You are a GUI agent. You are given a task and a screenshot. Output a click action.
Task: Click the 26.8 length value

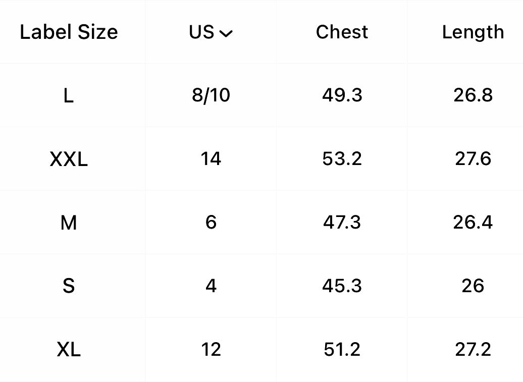pos(473,95)
